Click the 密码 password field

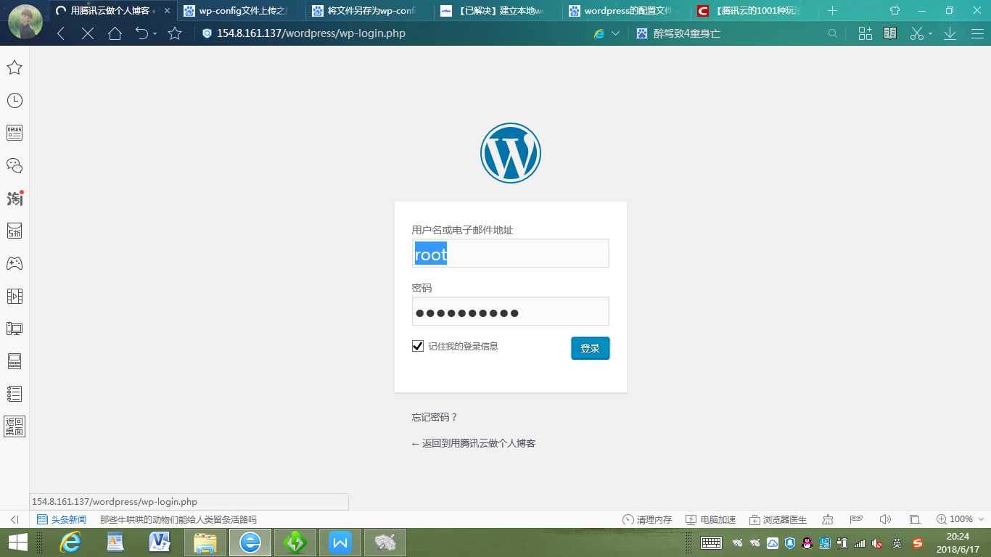[511, 312]
